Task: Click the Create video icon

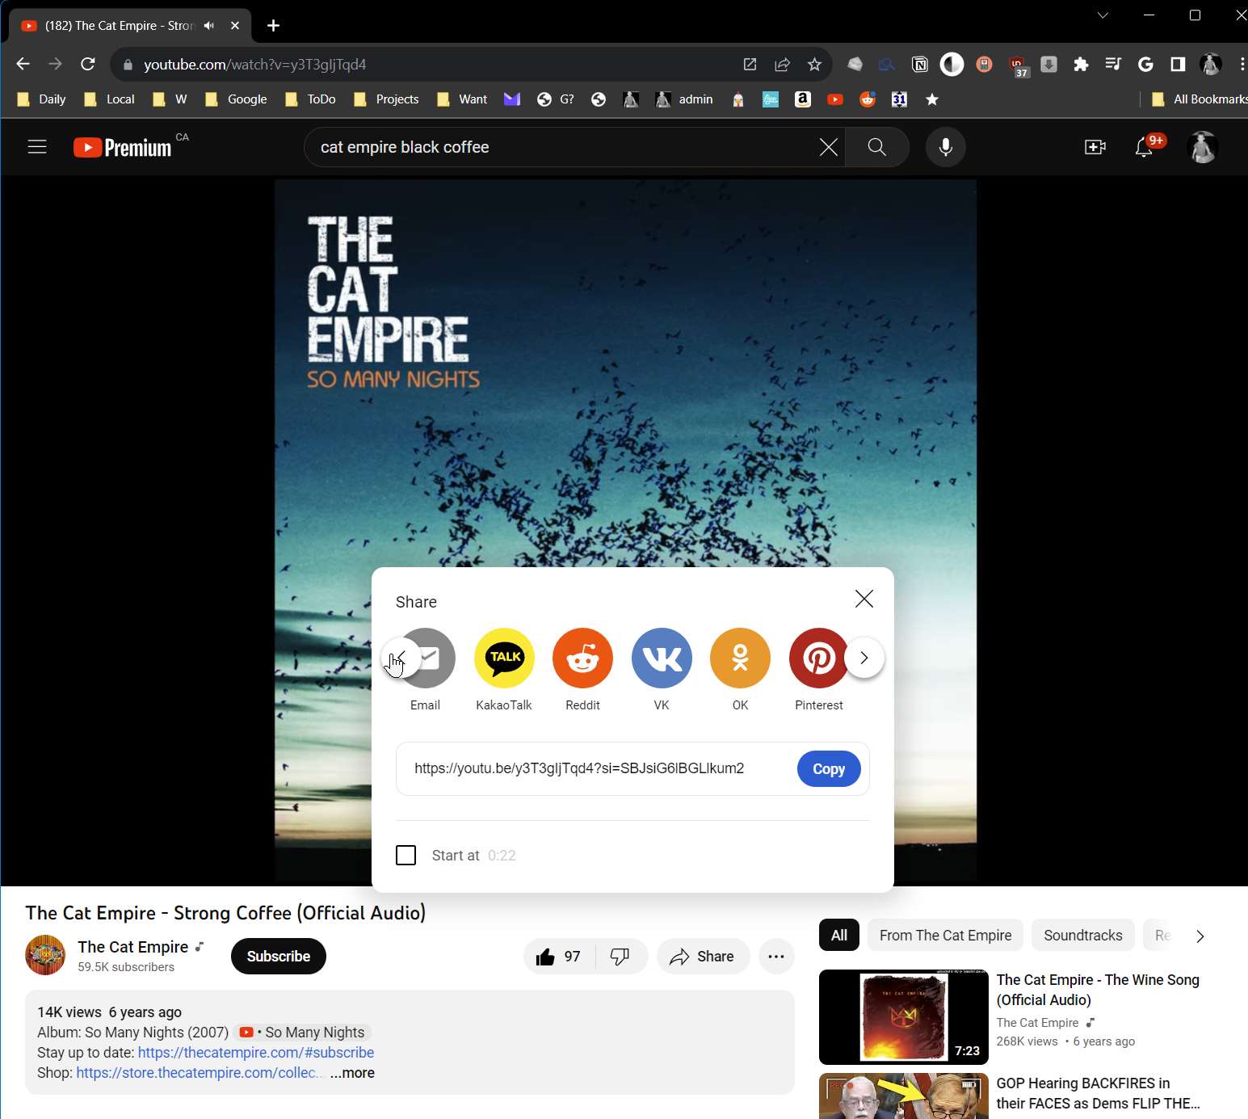Action: click(1095, 147)
